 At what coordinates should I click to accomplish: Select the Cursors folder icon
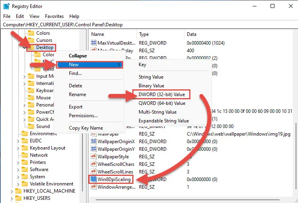click(31, 40)
